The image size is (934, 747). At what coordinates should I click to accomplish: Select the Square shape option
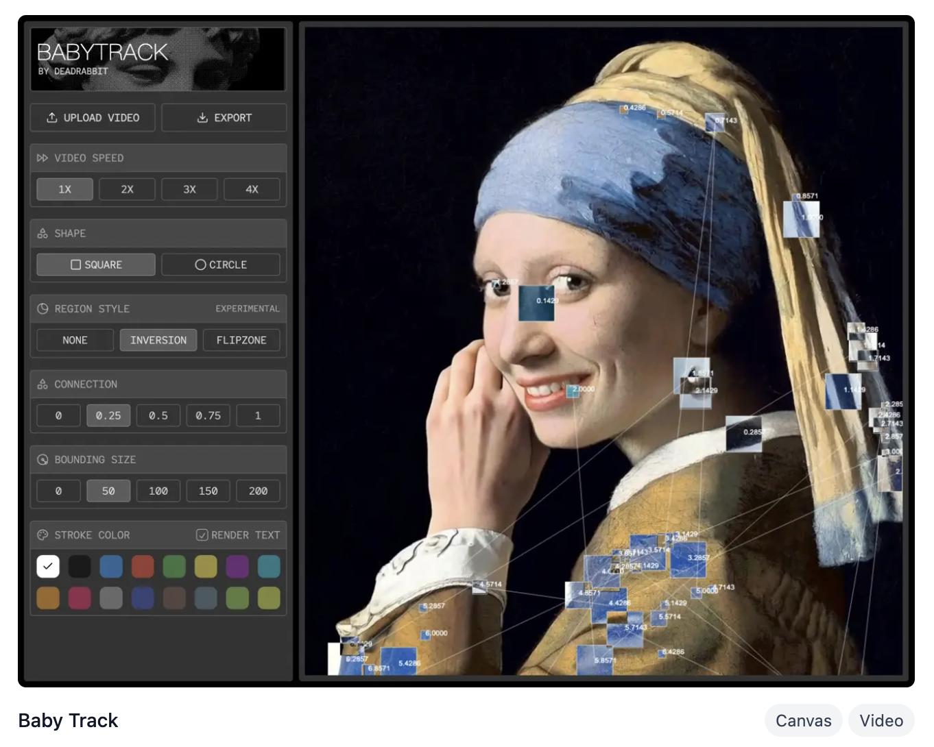[96, 265]
